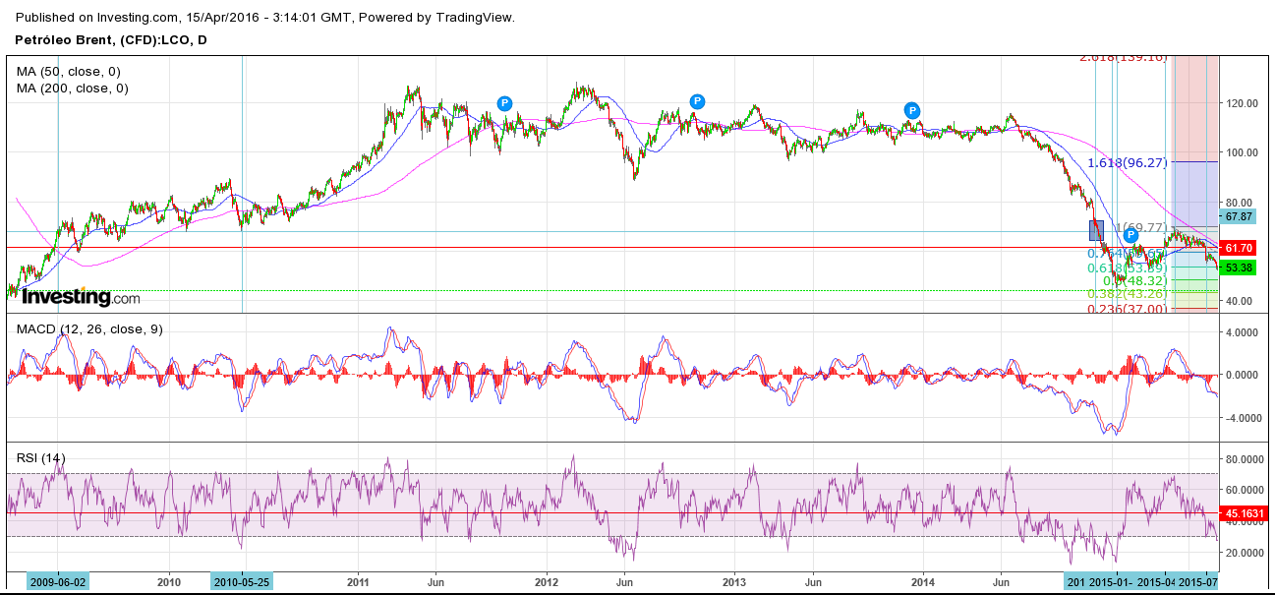Click the P marker near the 2015 low

tap(1130, 234)
